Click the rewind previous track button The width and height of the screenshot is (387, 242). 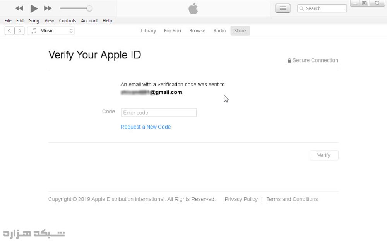point(19,8)
